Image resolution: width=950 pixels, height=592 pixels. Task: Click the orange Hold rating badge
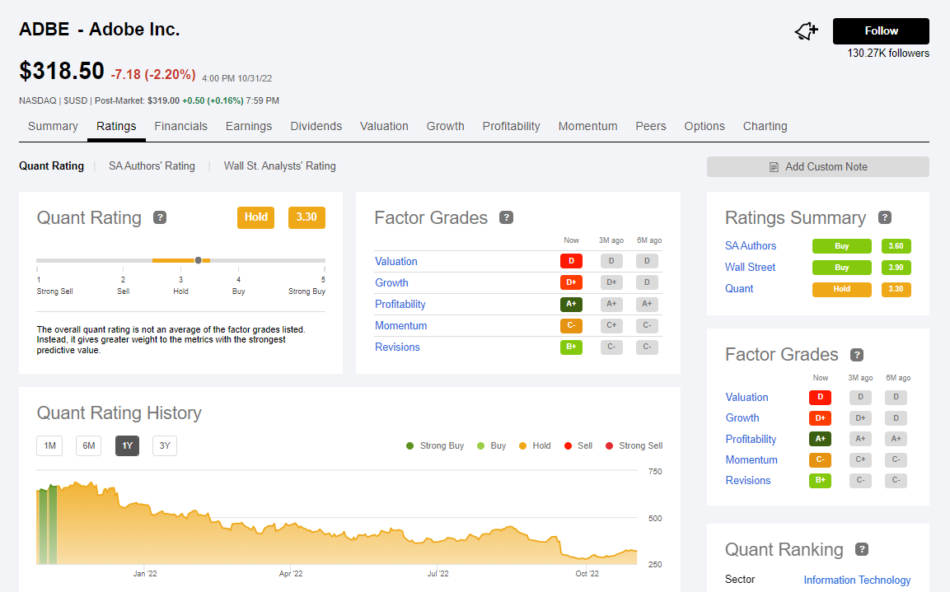tap(255, 217)
